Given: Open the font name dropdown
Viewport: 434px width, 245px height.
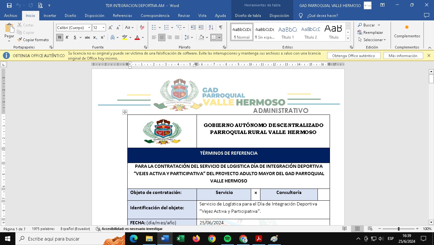Looking at the screenshot, I should pos(89,28).
